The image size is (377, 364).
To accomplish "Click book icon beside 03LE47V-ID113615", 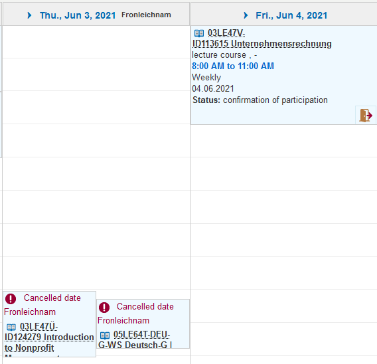I will click(x=199, y=33).
